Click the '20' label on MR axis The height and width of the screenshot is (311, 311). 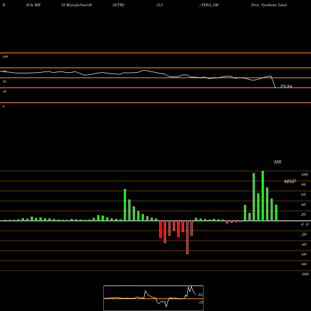click(x=304, y=215)
